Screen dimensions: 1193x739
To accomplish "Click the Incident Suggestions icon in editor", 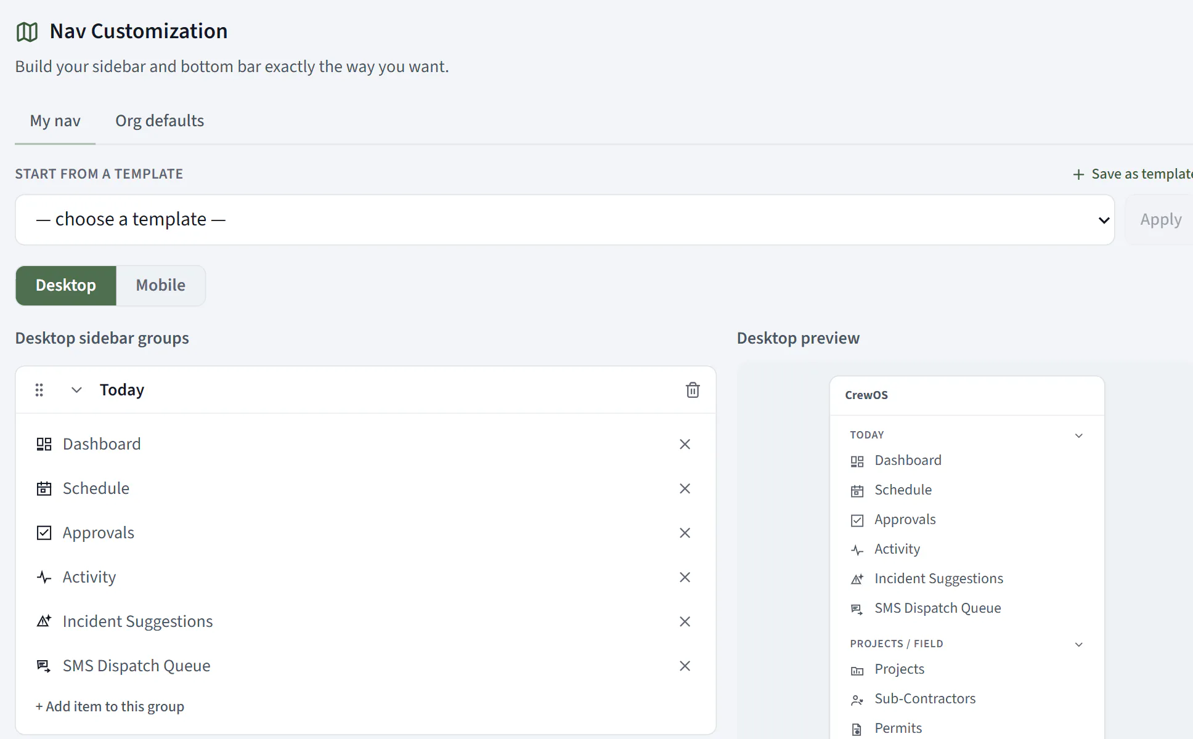I will (x=44, y=621).
